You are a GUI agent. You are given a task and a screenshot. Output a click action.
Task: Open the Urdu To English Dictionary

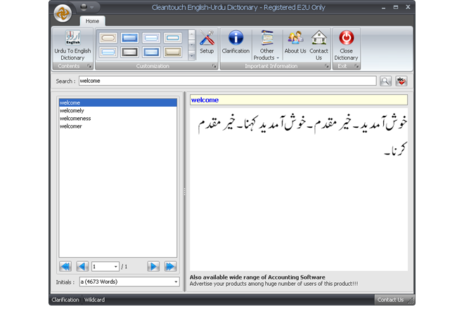point(72,45)
